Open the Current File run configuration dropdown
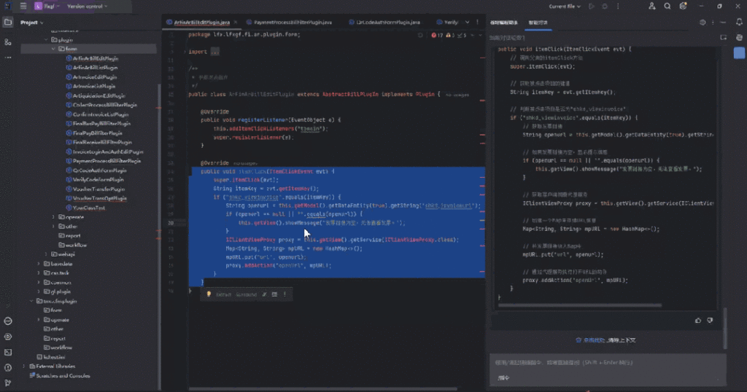 click(565, 7)
